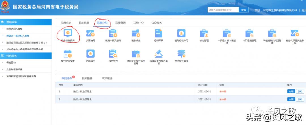The width and height of the screenshot is (306, 125).
Task: Click the 国家税务总局河南省电子税务局 title
Action: tap(46, 7)
